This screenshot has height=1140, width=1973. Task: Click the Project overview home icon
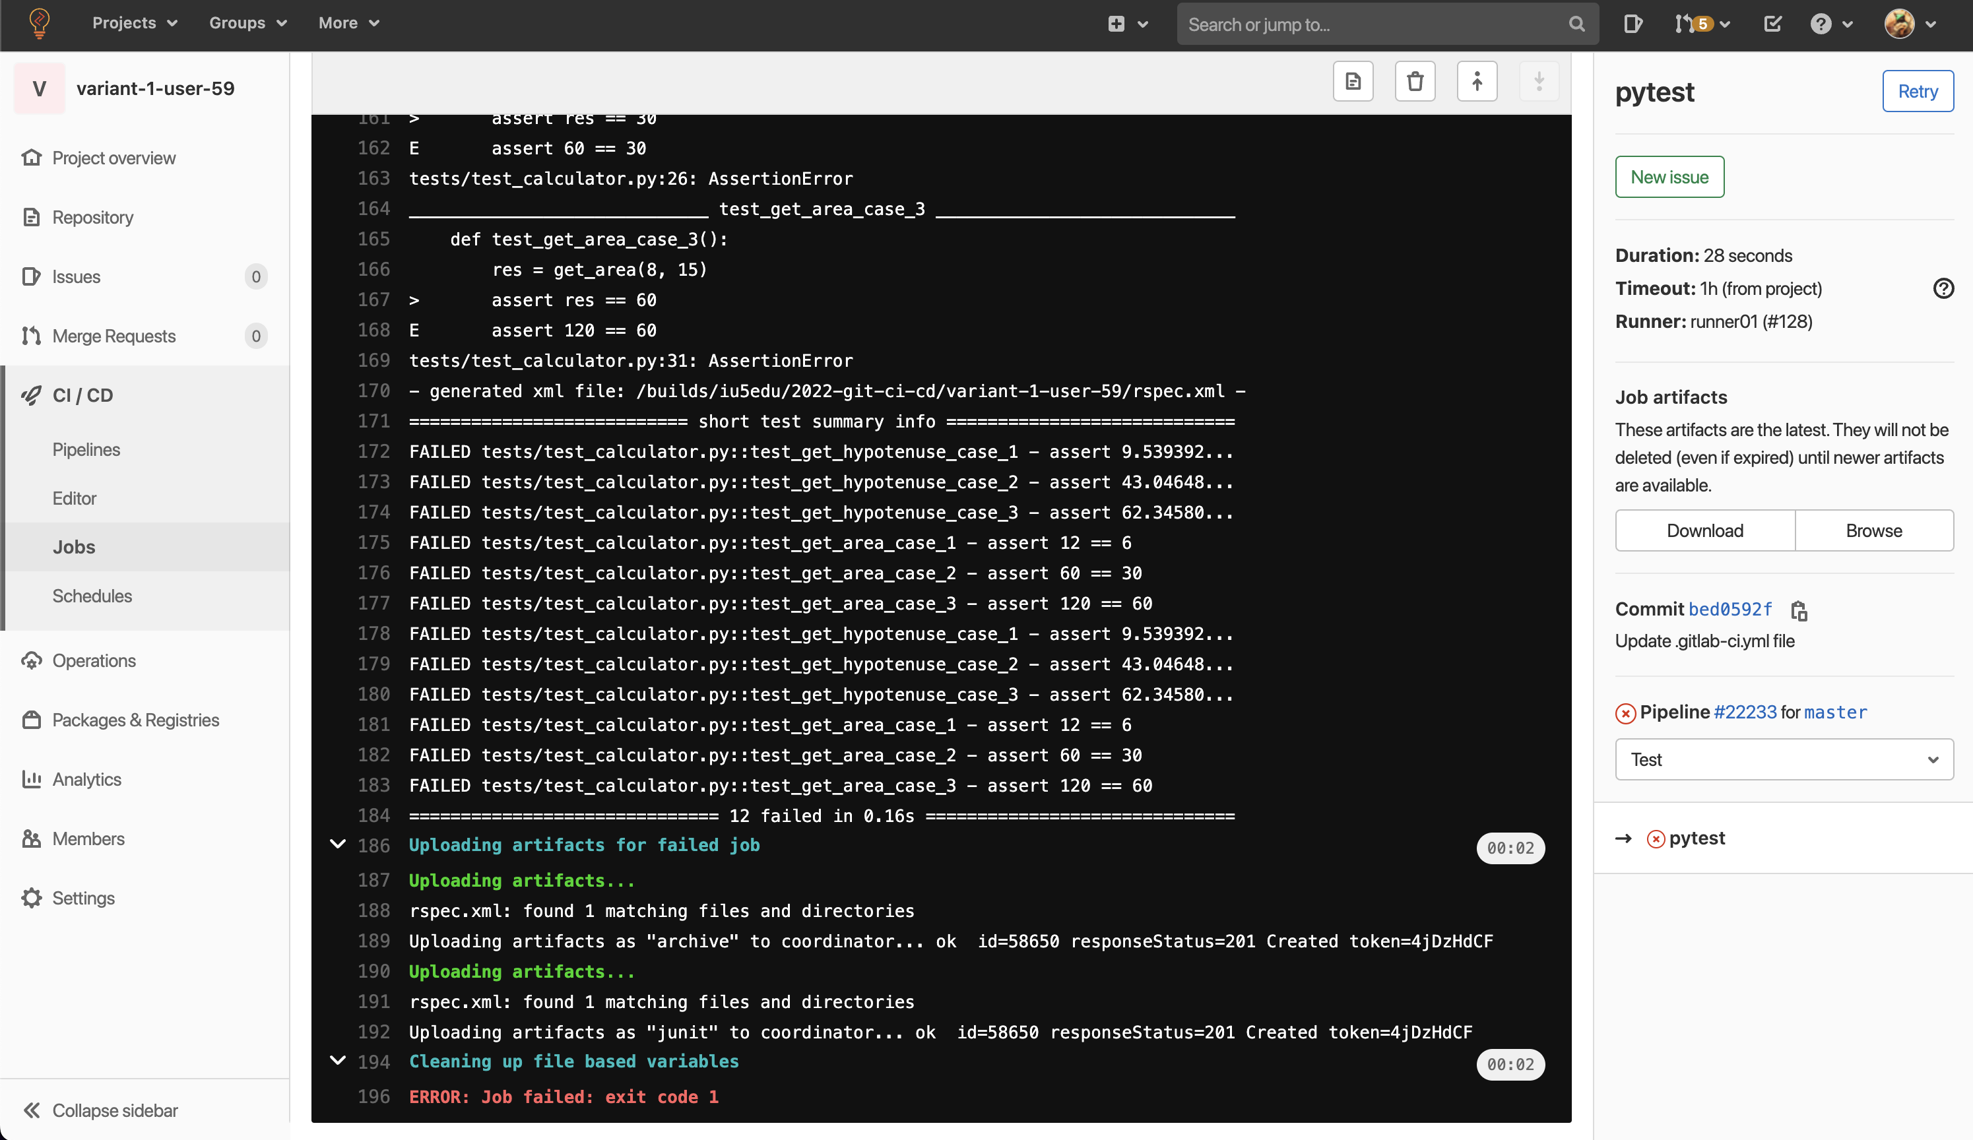(31, 158)
